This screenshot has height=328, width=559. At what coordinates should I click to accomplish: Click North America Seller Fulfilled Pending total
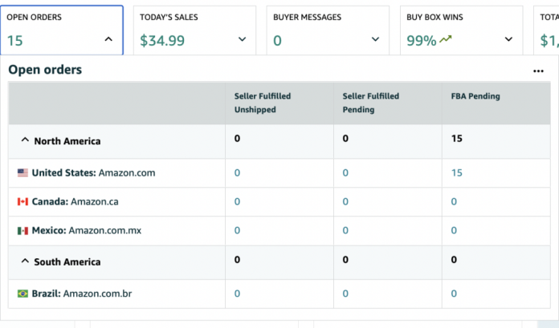pos(345,139)
